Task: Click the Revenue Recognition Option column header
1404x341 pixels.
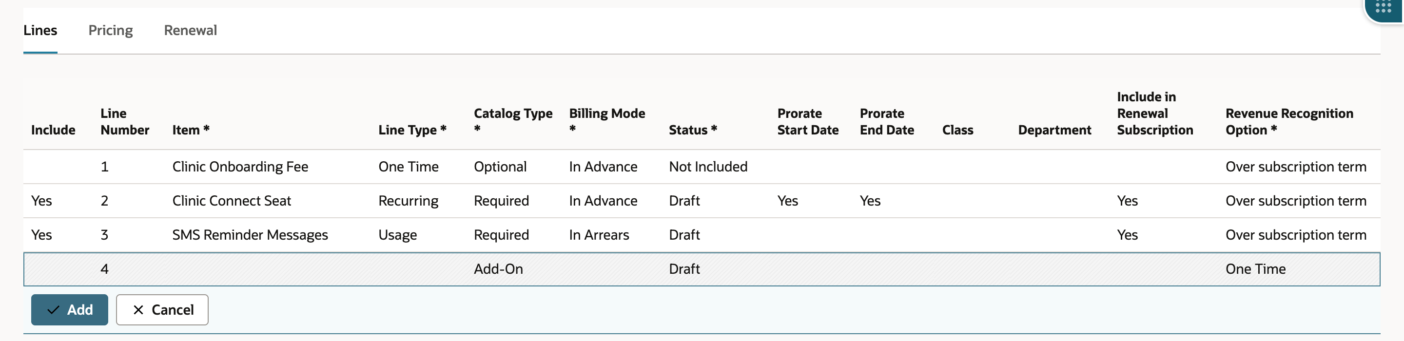Action: point(1289,121)
